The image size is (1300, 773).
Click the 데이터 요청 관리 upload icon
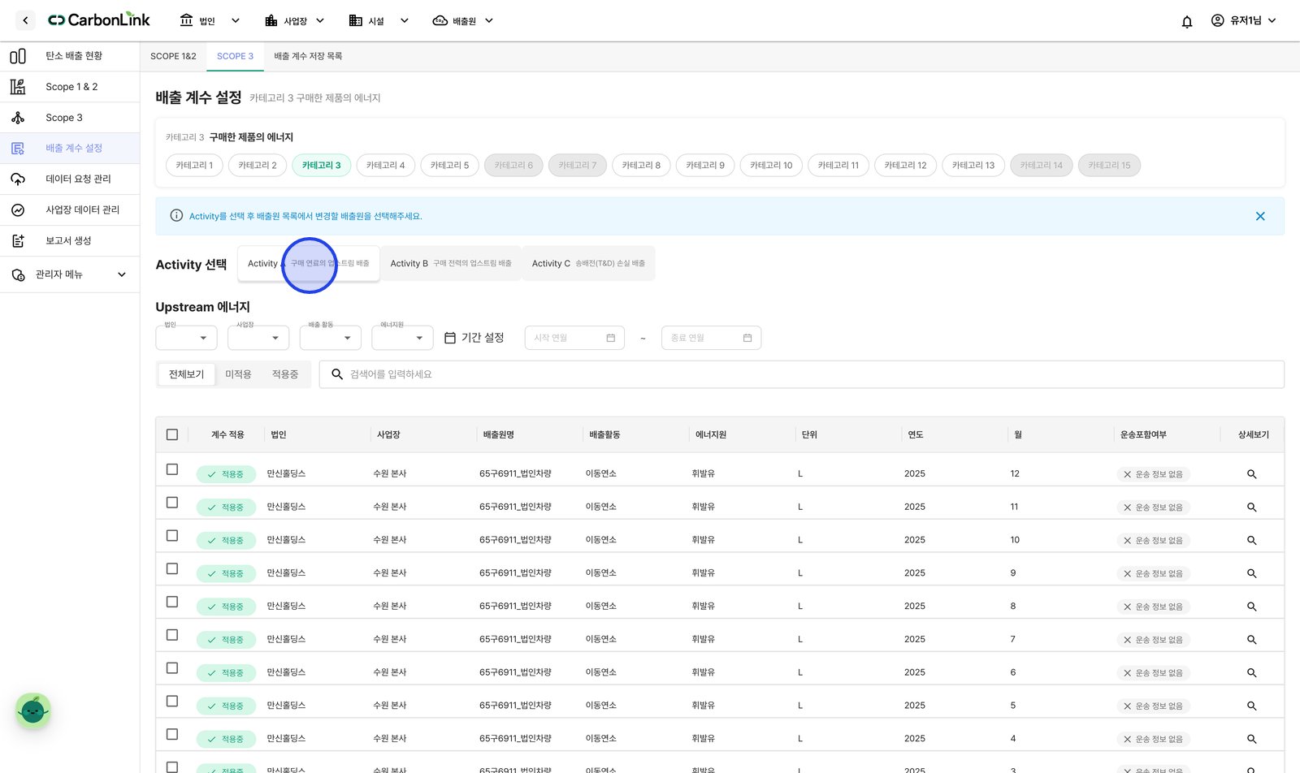18,179
